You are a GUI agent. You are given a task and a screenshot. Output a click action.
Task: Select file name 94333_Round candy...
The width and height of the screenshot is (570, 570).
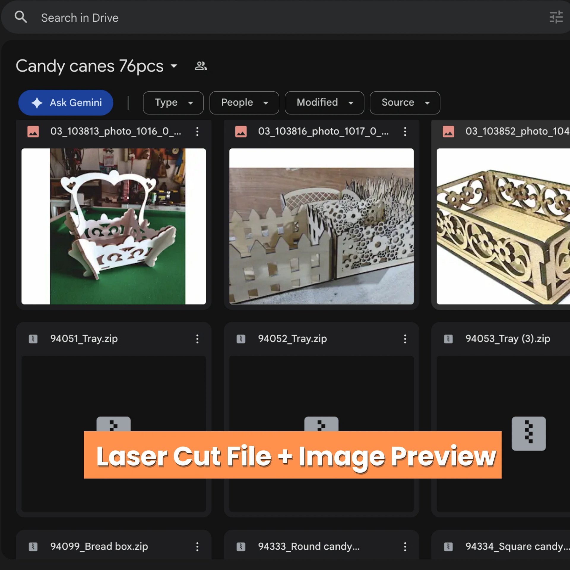[309, 547]
